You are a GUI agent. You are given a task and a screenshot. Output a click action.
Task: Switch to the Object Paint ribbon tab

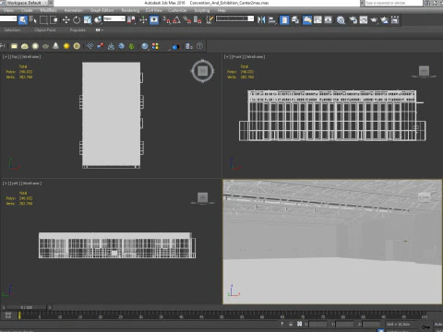click(45, 30)
